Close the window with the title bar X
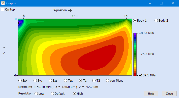179x98 pixels. click(173, 3)
